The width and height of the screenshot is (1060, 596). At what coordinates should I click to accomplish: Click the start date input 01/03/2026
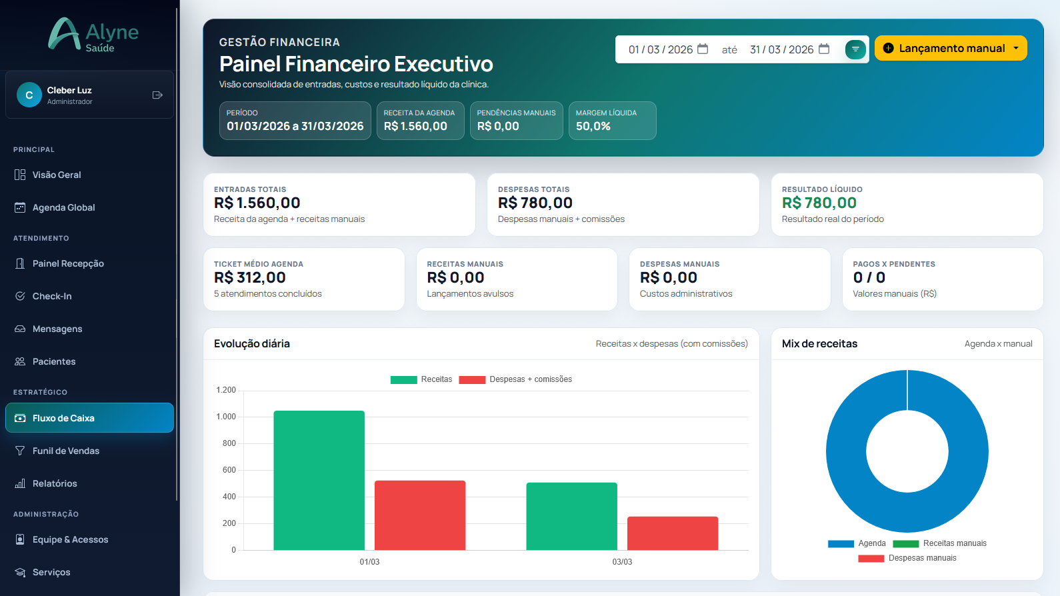(x=660, y=49)
